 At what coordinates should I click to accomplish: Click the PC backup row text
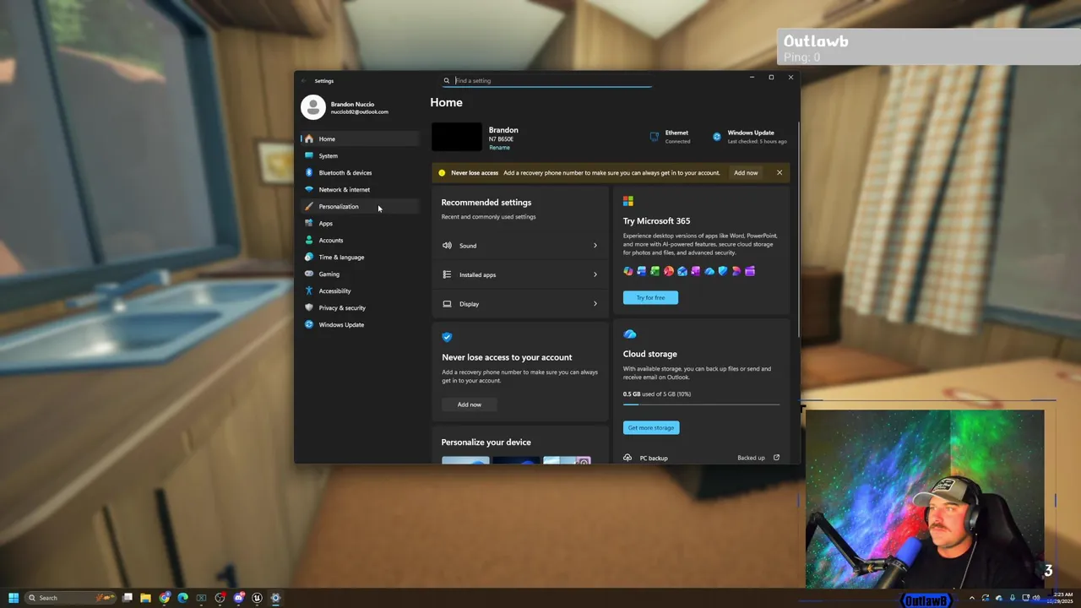tap(654, 458)
